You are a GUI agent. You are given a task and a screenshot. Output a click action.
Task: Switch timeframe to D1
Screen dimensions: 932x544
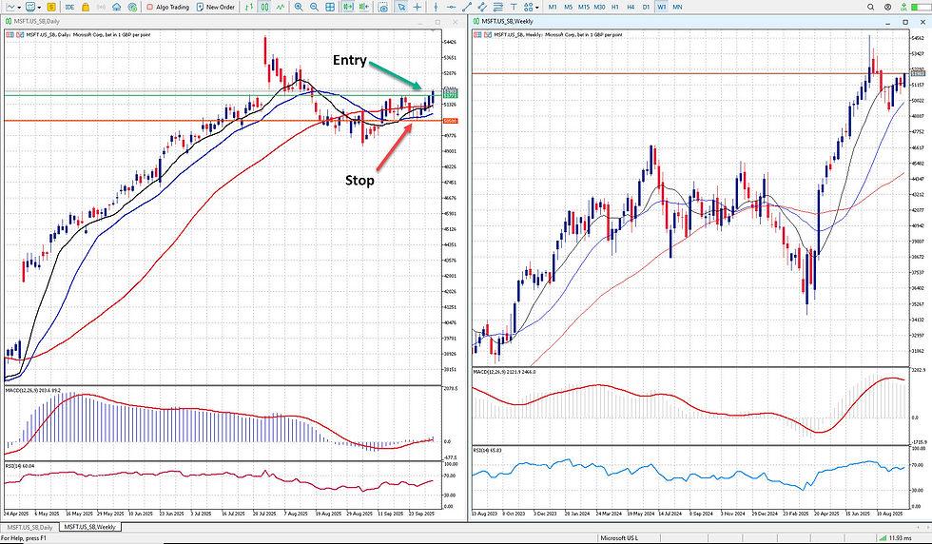pyautogui.click(x=646, y=8)
